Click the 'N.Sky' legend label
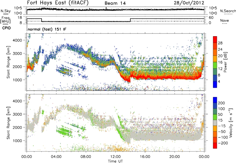236x163 pixels. click(6, 11)
